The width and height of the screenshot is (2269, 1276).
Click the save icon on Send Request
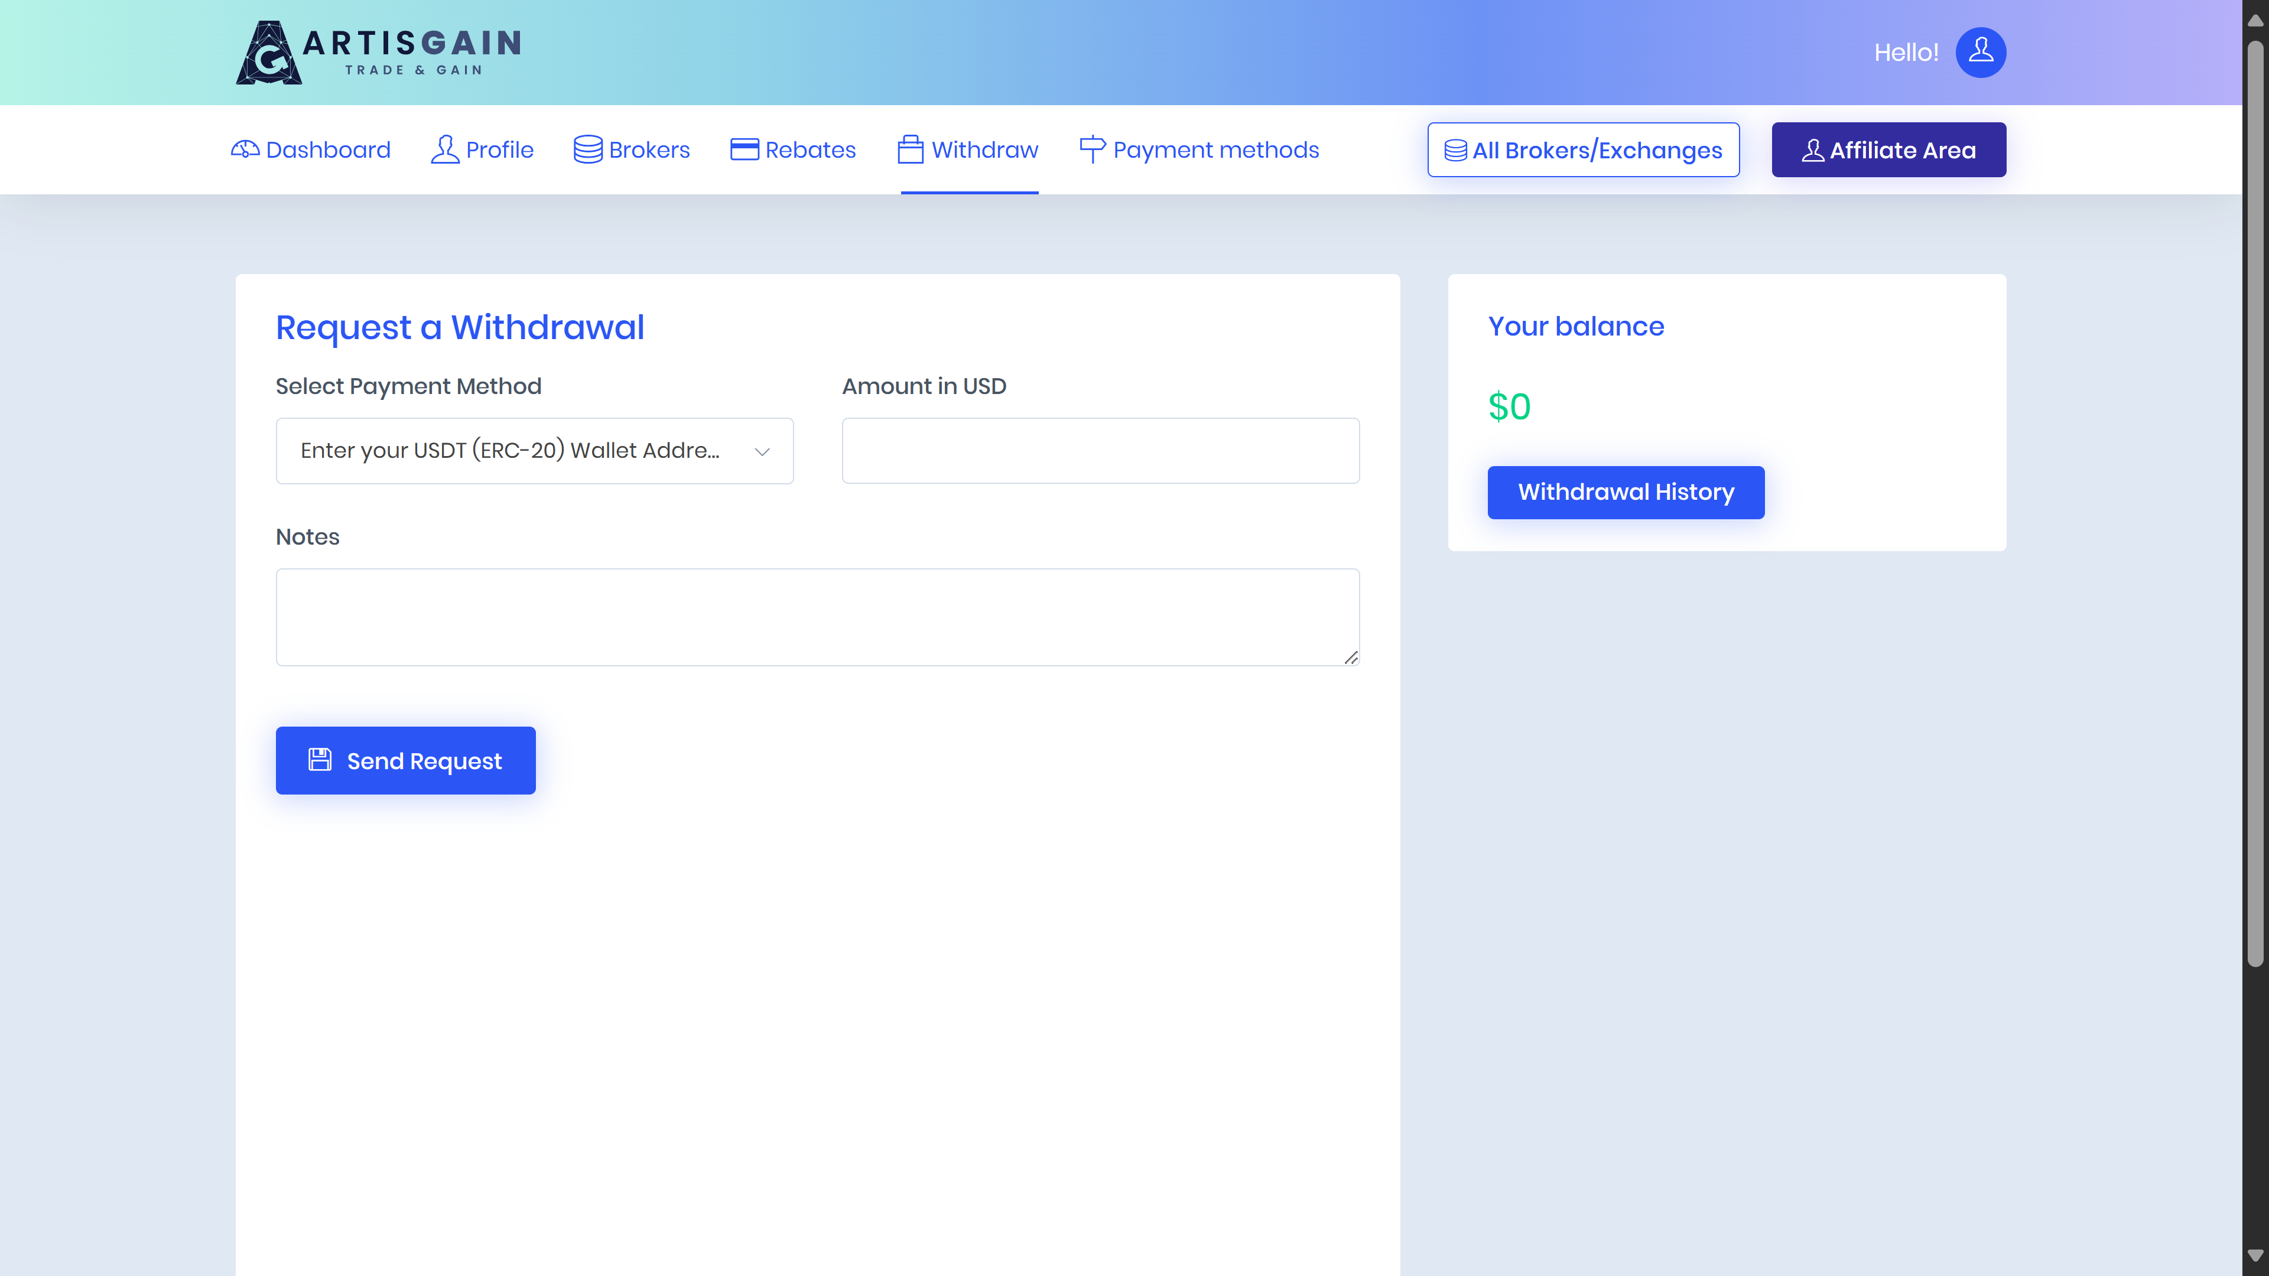click(x=320, y=759)
